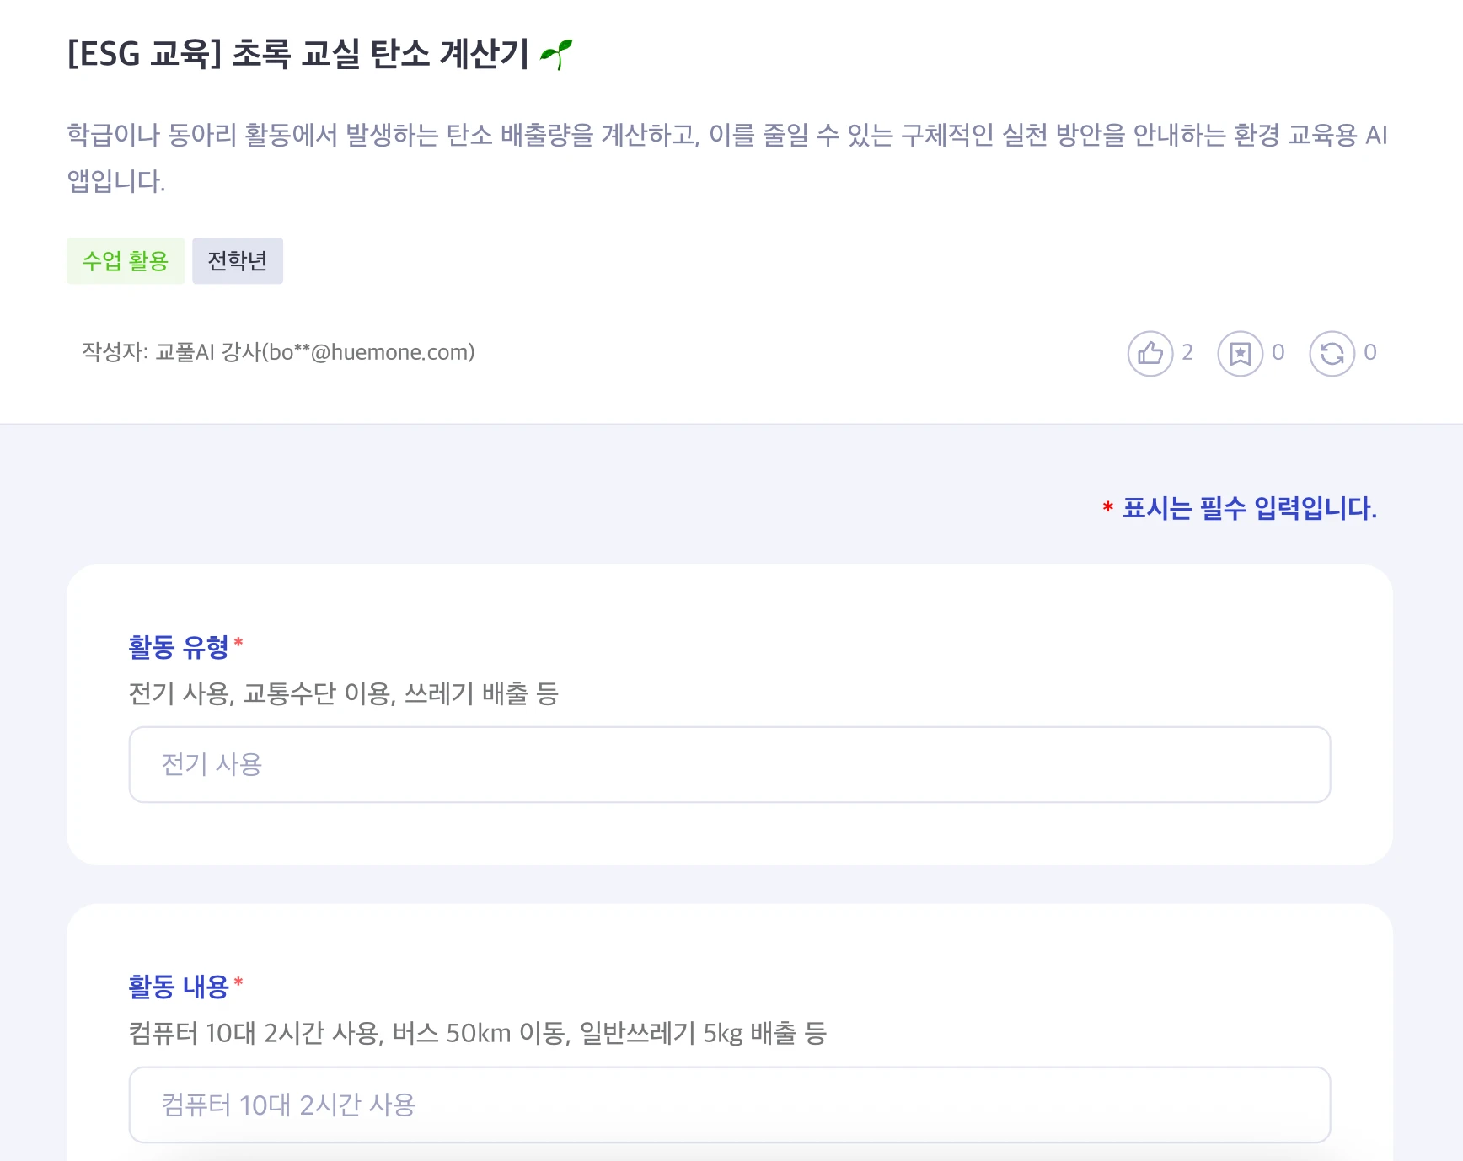
Task: Click the red asterisk beside 활동 유형
Action: [238, 643]
